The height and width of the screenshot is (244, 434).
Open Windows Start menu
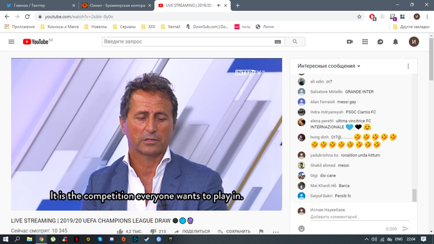tap(5, 239)
